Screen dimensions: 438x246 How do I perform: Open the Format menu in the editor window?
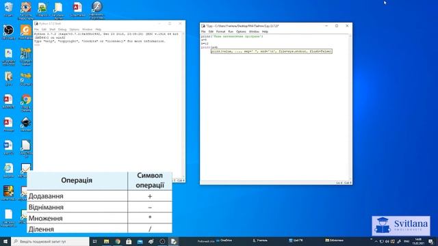tap(220, 32)
